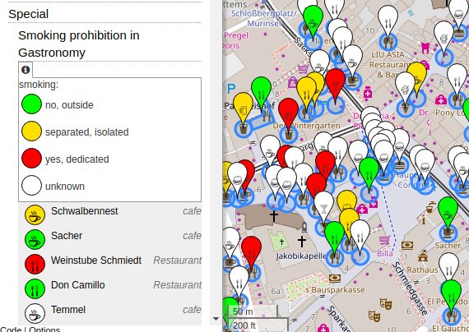Click yellow cafe marker near LIU ASIA
This screenshot has width=469, height=332.
417,75
